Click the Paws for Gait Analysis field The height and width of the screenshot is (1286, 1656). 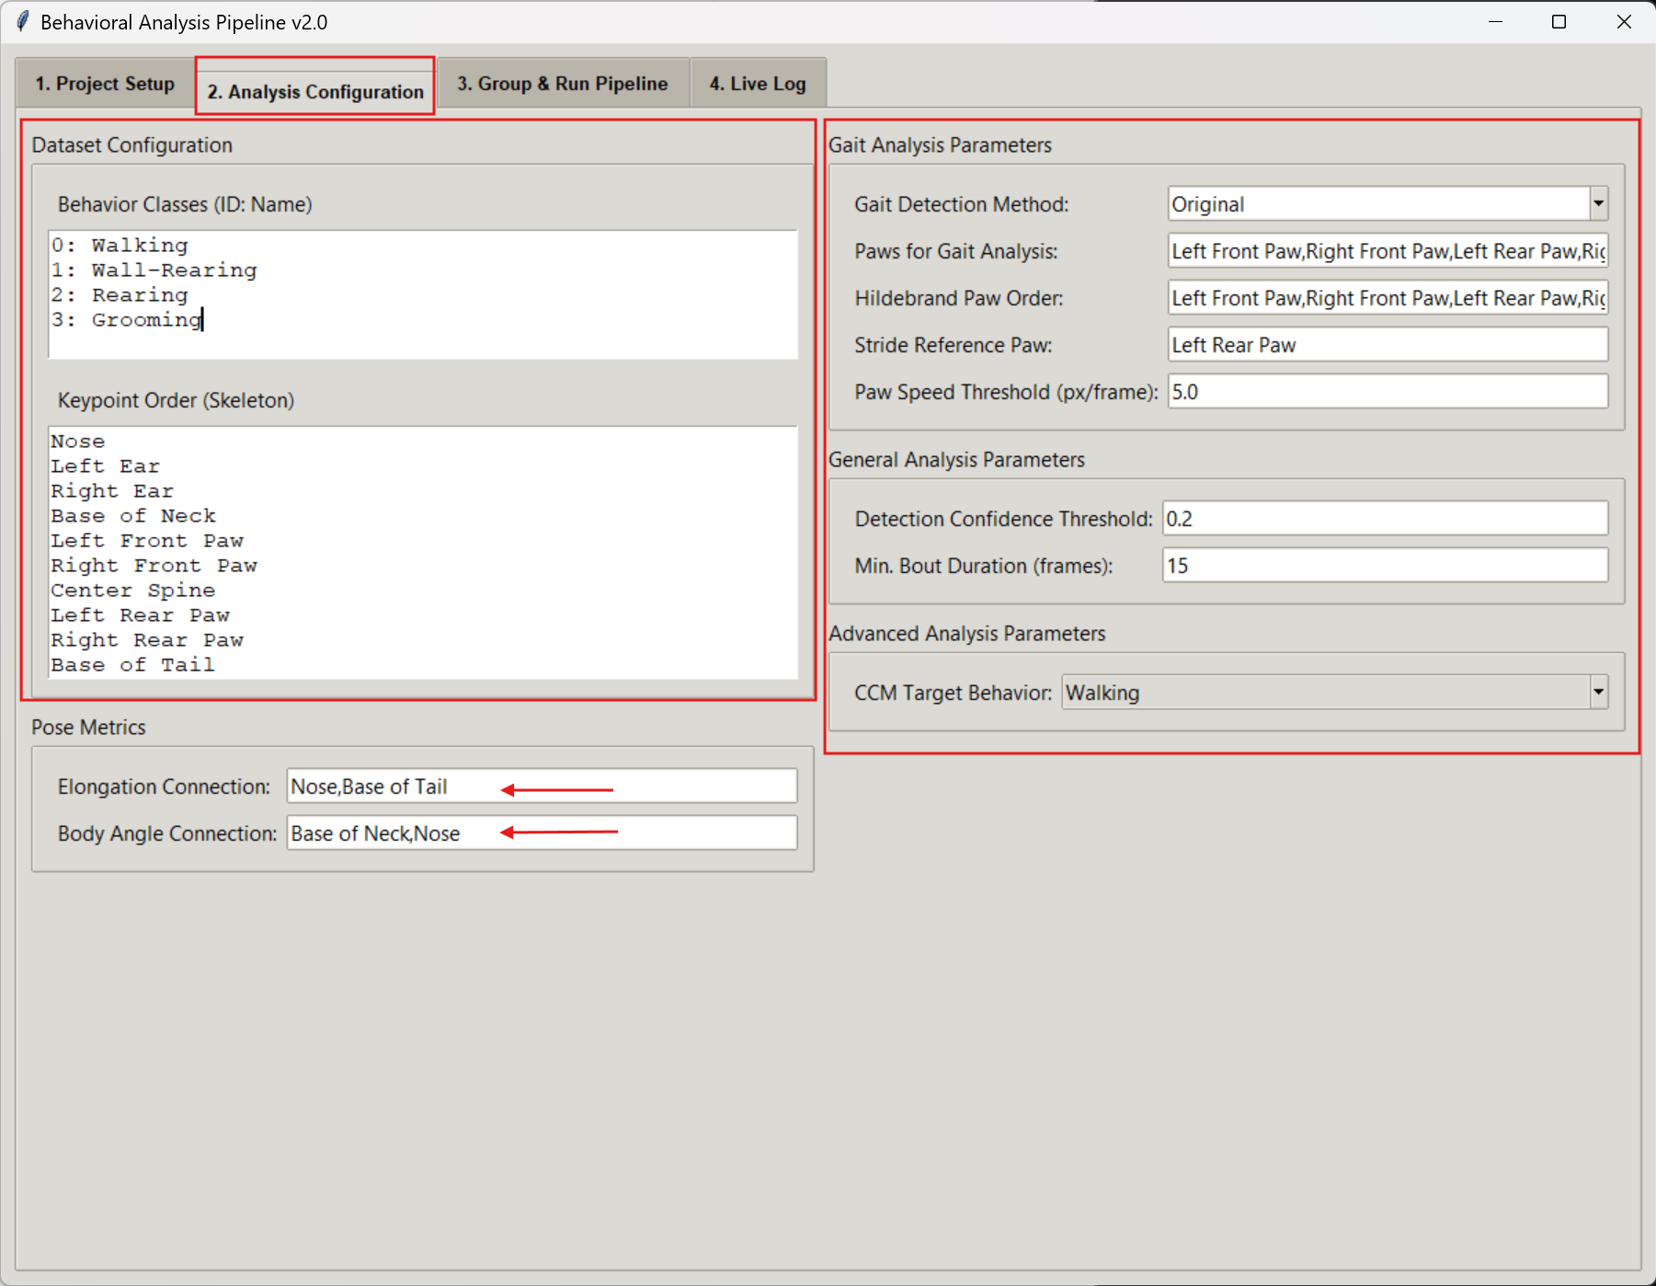click(x=1387, y=251)
